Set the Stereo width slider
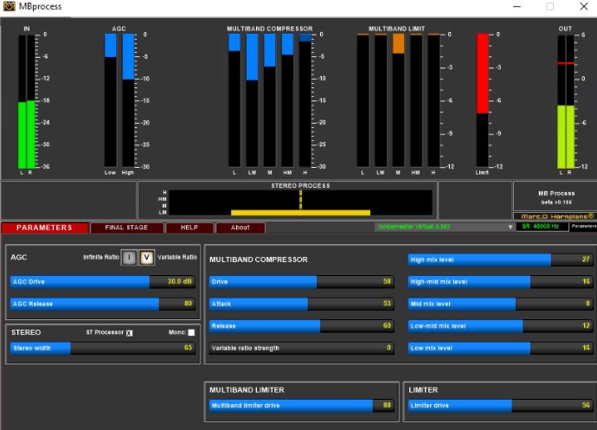The image size is (597, 430). [x=103, y=347]
